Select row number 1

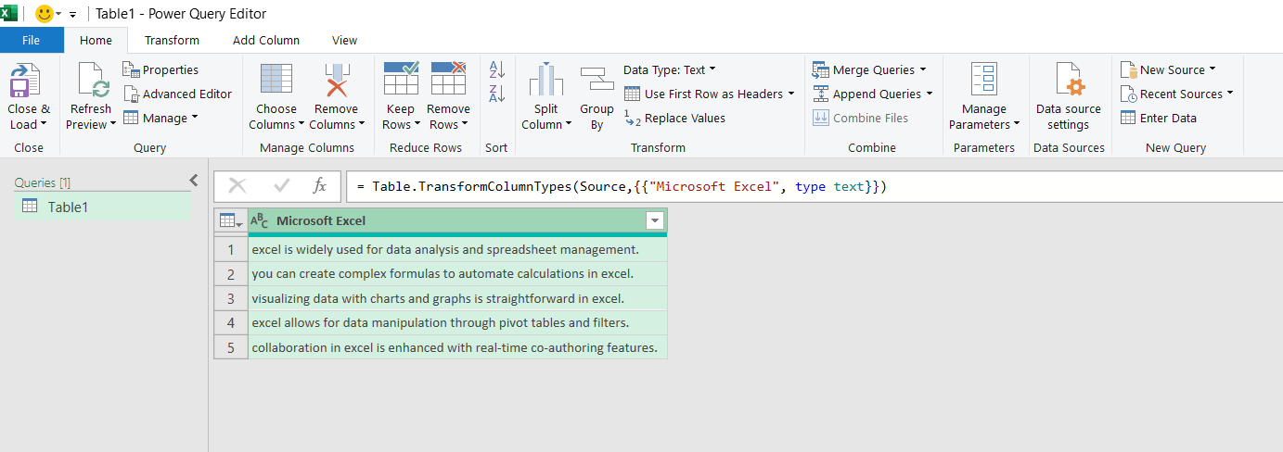230,250
